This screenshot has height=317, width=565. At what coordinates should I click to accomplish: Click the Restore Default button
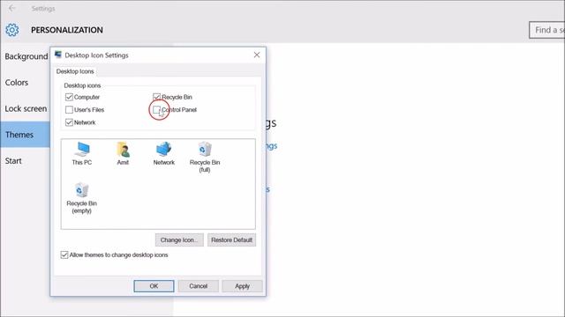click(231, 240)
